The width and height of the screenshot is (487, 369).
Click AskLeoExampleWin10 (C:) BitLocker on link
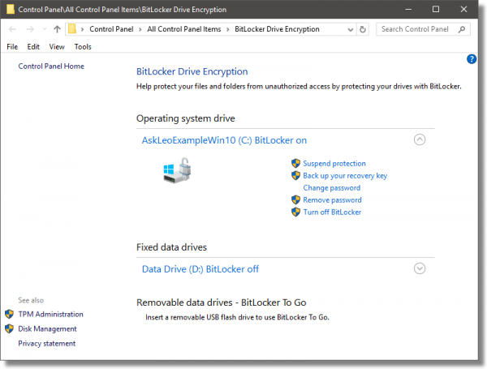click(x=224, y=140)
